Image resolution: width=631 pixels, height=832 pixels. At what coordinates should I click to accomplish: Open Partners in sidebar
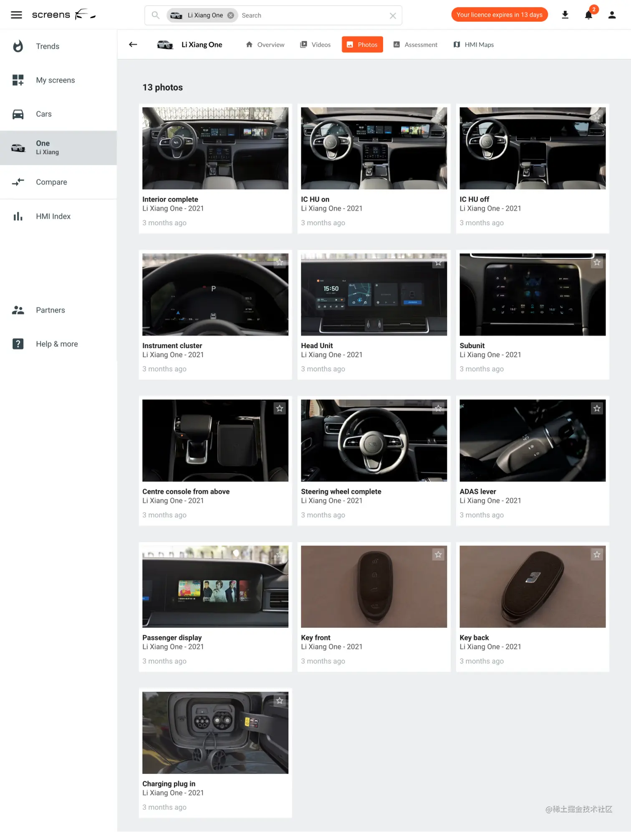click(58, 310)
